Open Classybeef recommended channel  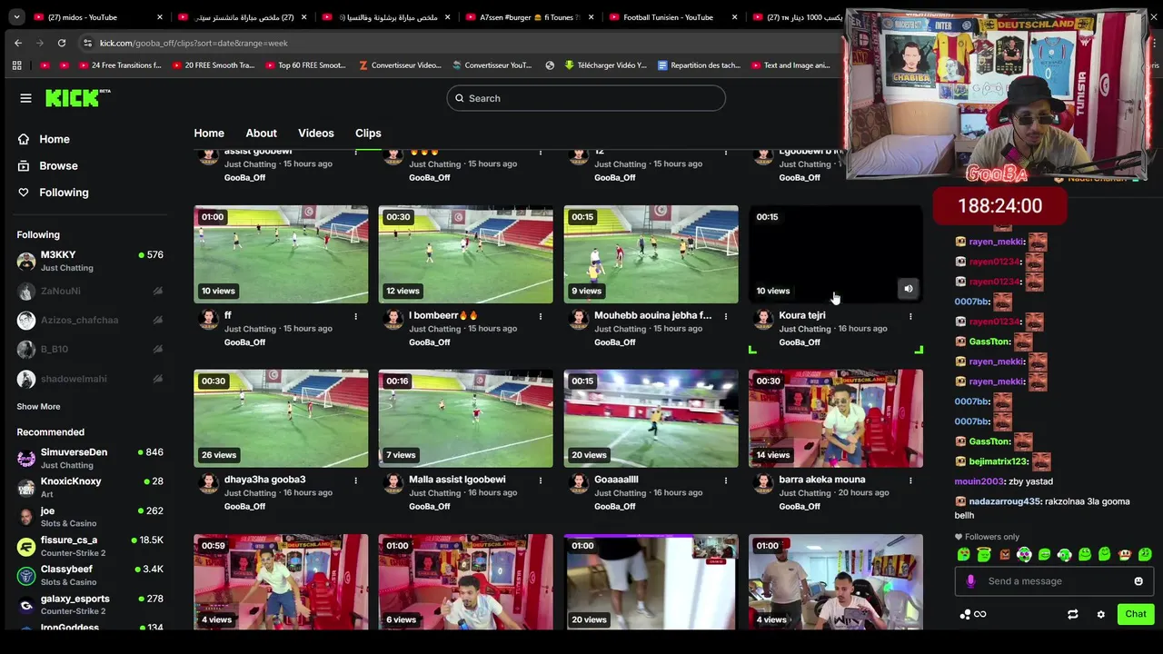90,575
